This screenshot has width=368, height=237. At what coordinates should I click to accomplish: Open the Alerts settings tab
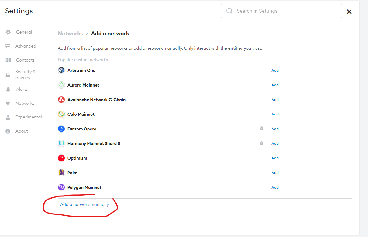click(22, 90)
